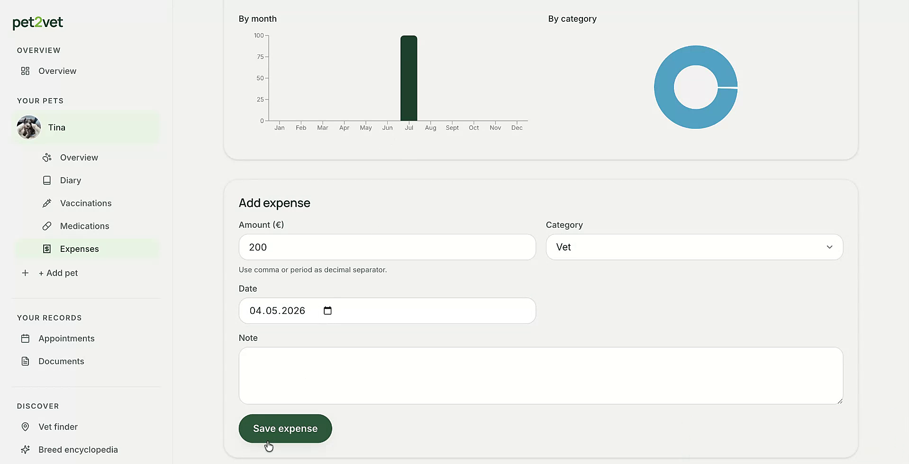
Task: Click the Overview grid icon in sidebar
Action: pyautogui.click(x=25, y=71)
